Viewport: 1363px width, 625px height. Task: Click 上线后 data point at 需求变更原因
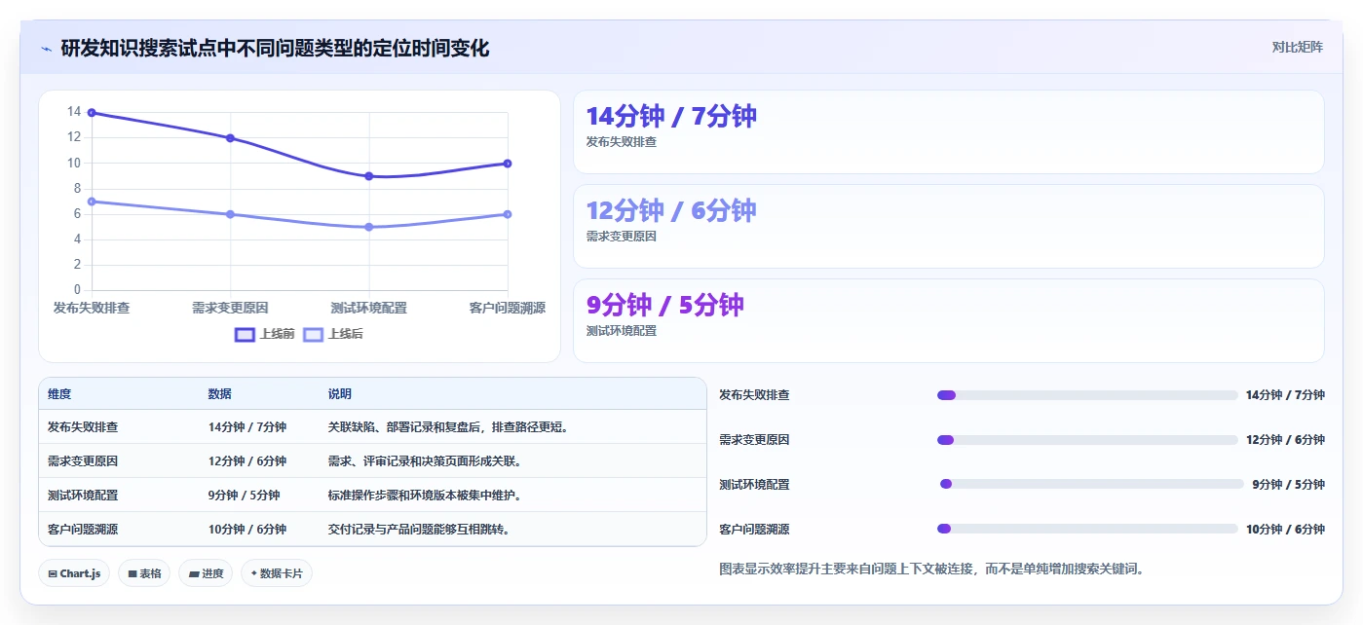point(230,214)
